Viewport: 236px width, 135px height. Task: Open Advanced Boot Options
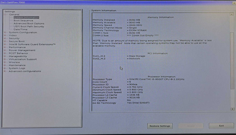click(x=29, y=23)
